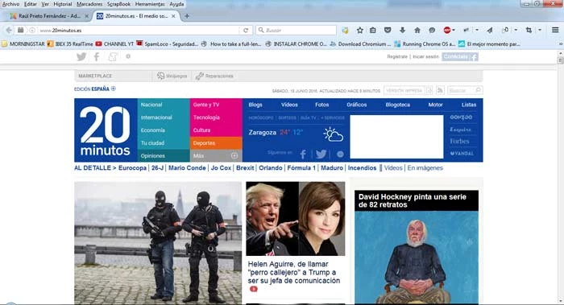Open the CHANNEL YT bookmark
The image size is (564, 305).
tap(114, 43)
